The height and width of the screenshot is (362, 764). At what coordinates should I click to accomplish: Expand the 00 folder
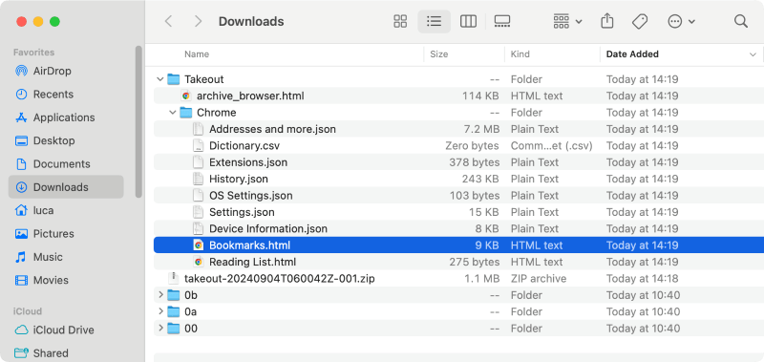pyautogui.click(x=160, y=328)
